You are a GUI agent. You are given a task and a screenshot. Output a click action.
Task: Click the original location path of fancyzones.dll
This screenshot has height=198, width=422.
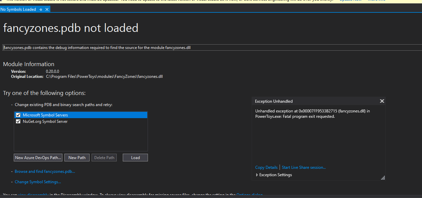(104, 77)
